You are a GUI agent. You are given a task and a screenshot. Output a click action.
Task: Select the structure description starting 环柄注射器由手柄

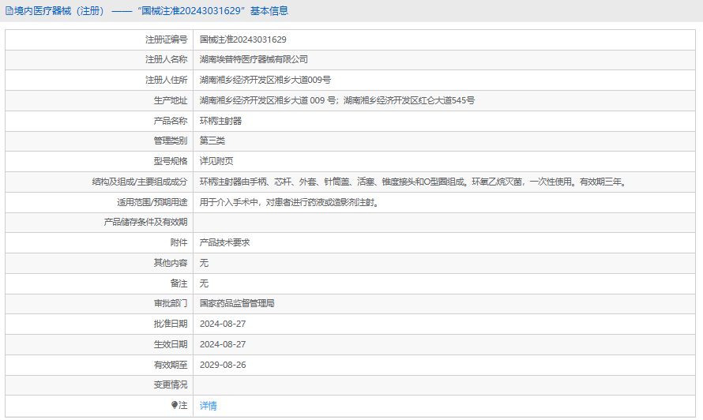(413, 182)
